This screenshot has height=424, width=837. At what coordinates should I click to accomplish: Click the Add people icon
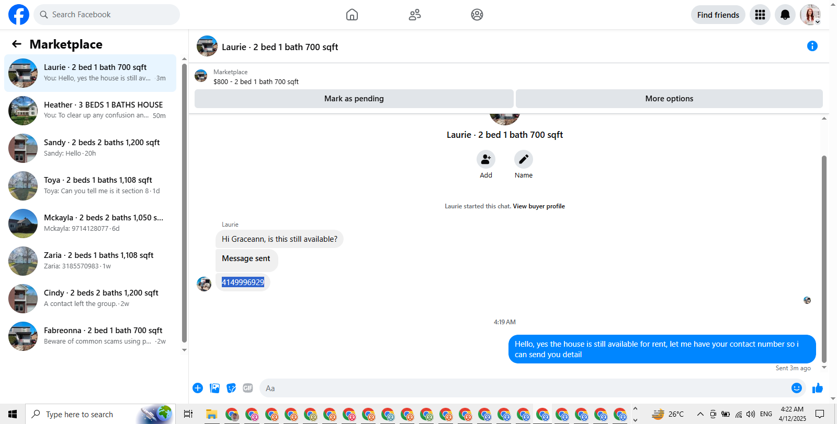[486, 159]
